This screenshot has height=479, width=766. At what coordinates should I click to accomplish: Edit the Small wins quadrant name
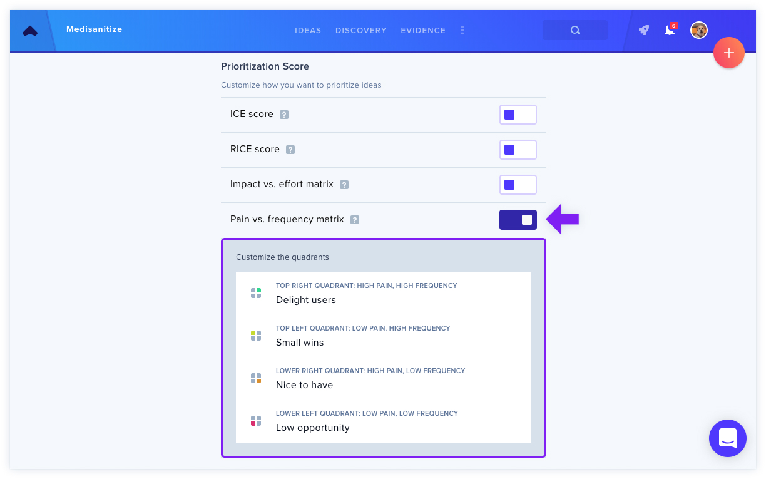[x=300, y=343]
